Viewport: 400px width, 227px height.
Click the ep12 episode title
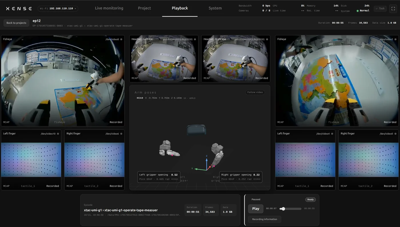(37, 21)
